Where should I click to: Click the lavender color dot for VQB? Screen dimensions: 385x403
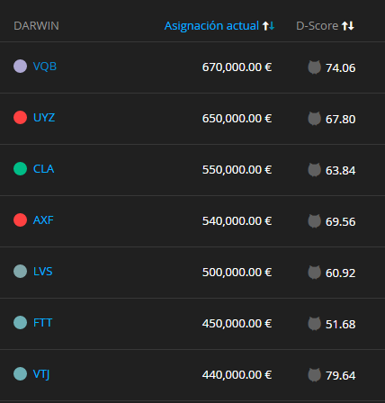click(20, 67)
